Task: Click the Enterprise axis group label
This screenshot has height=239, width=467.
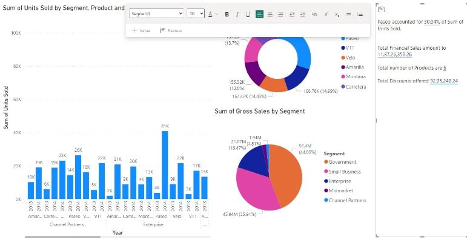Action: [153, 224]
